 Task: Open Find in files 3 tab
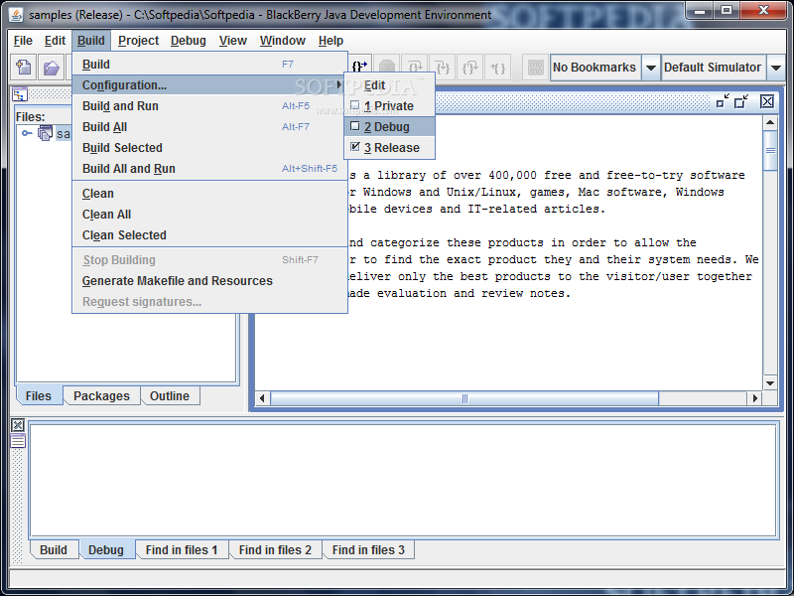pos(368,550)
